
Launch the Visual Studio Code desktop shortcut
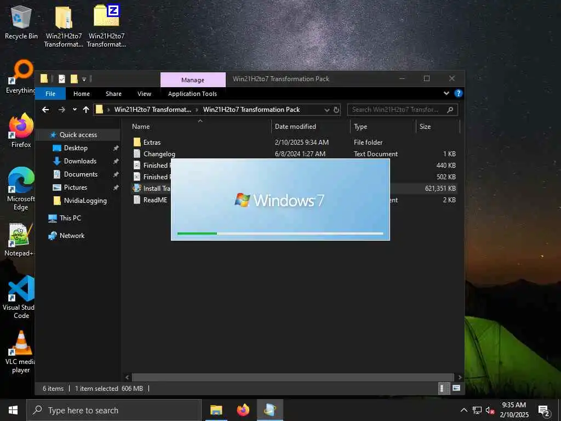[20, 297]
